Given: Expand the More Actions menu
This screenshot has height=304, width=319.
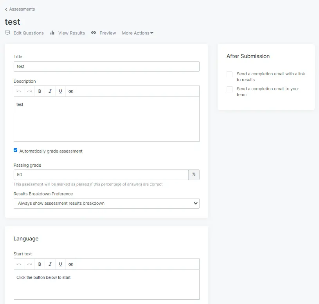Looking at the screenshot, I should pos(137,33).
